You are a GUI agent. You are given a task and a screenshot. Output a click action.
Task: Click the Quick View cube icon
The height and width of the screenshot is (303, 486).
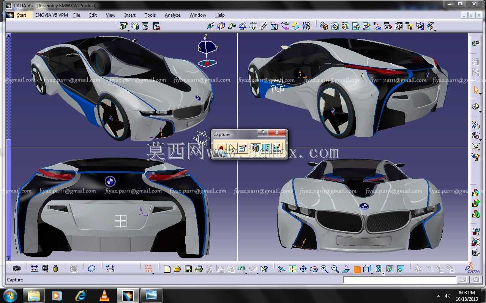[x=366, y=269]
